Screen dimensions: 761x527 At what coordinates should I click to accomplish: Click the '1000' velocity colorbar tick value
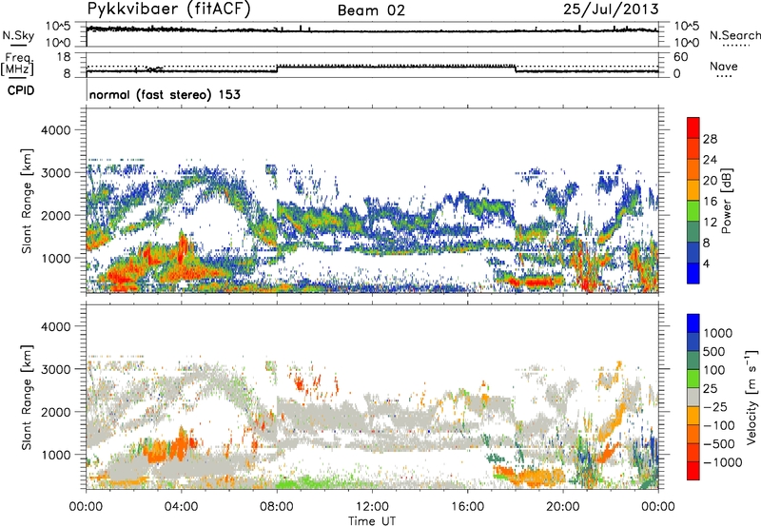click(x=717, y=333)
